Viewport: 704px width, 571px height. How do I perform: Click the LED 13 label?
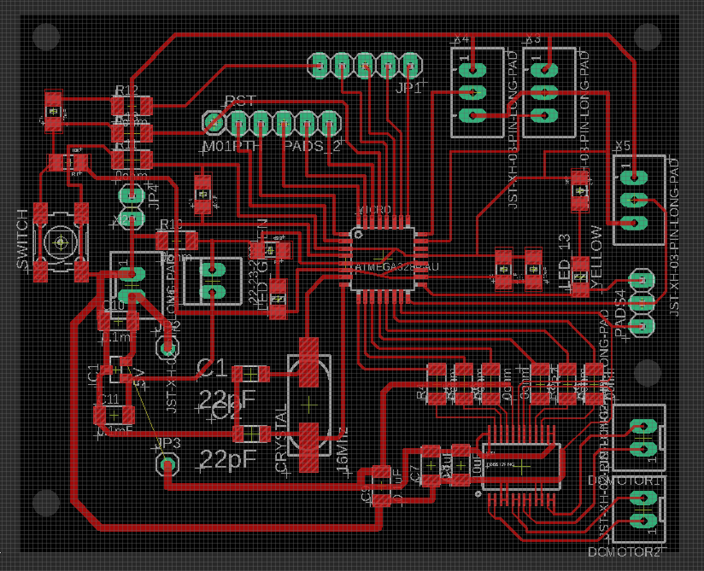coord(564,261)
